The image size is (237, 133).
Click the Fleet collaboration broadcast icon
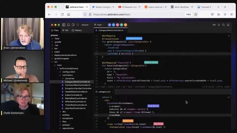(214, 25)
